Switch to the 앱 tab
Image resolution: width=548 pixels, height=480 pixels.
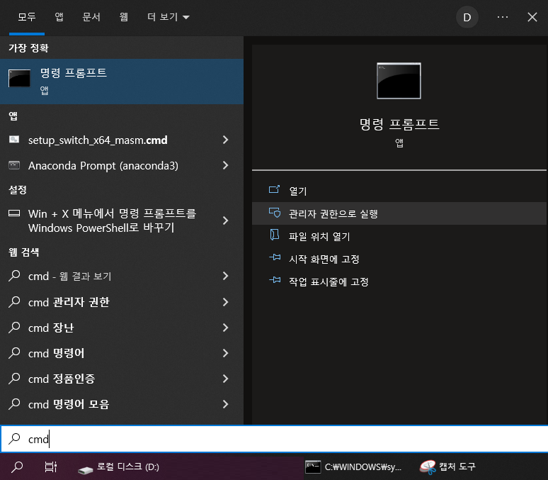click(x=59, y=17)
